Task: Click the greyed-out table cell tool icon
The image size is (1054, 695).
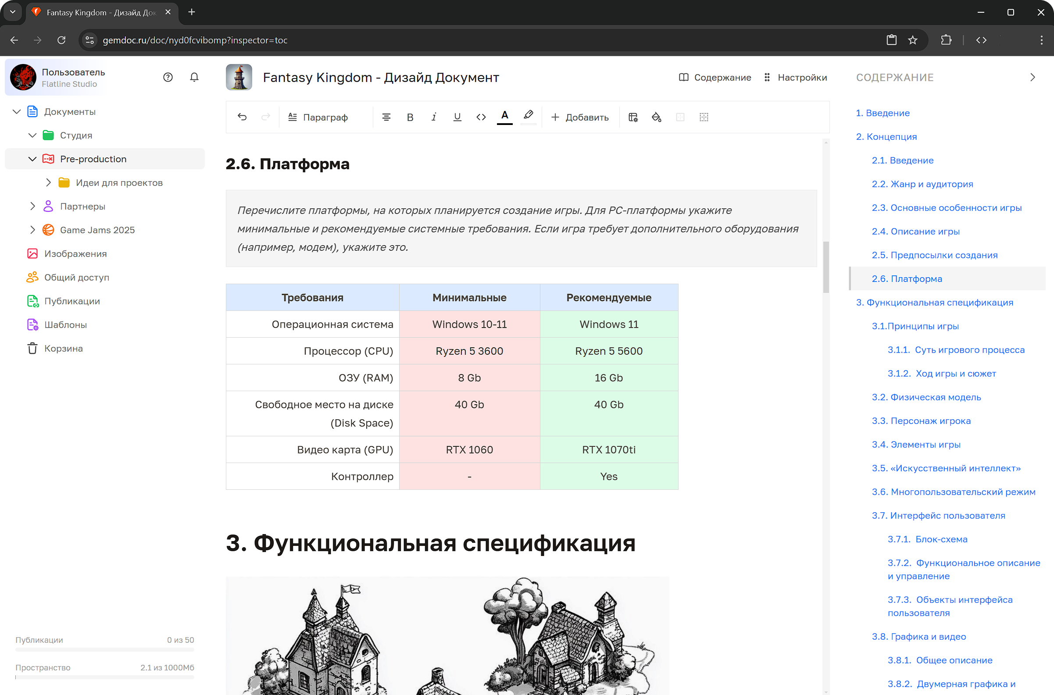Action: (680, 117)
